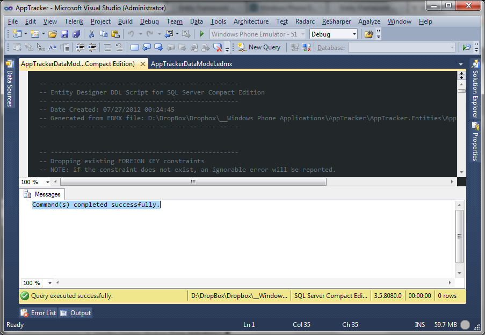Click the Execute SQL icon
The height and width of the screenshot is (335, 485).
pyautogui.click(x=466, y=47)
